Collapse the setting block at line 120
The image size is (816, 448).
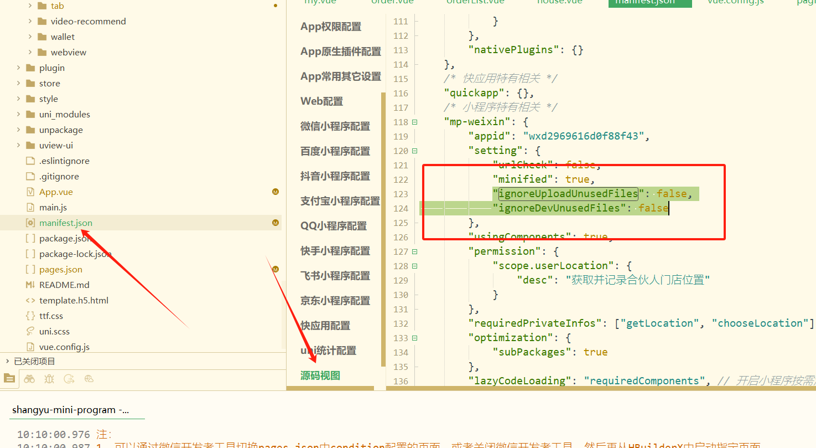click(414, 151)
